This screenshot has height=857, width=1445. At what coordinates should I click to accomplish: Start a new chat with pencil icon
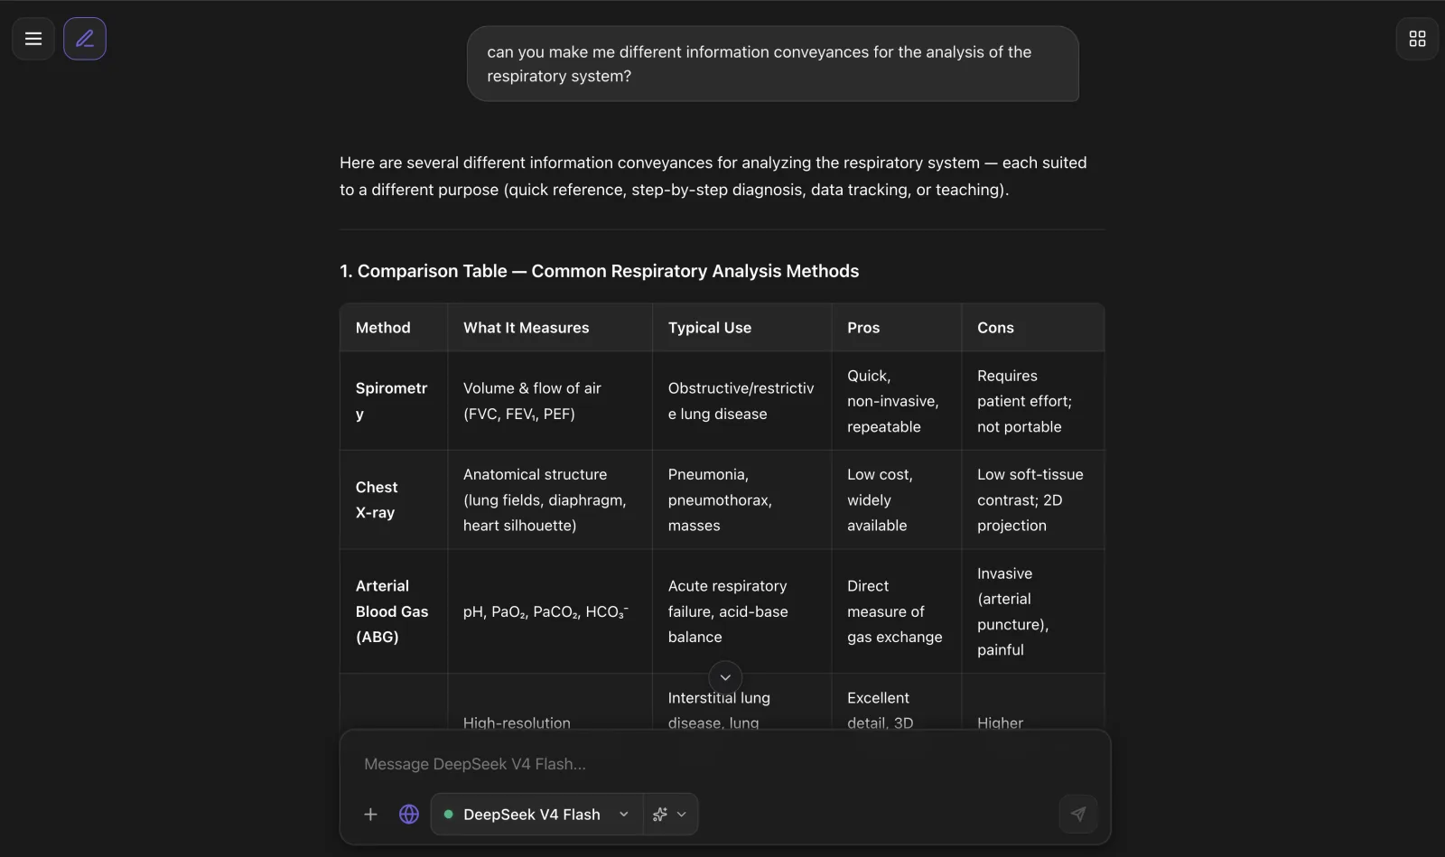tap(85, 39)
